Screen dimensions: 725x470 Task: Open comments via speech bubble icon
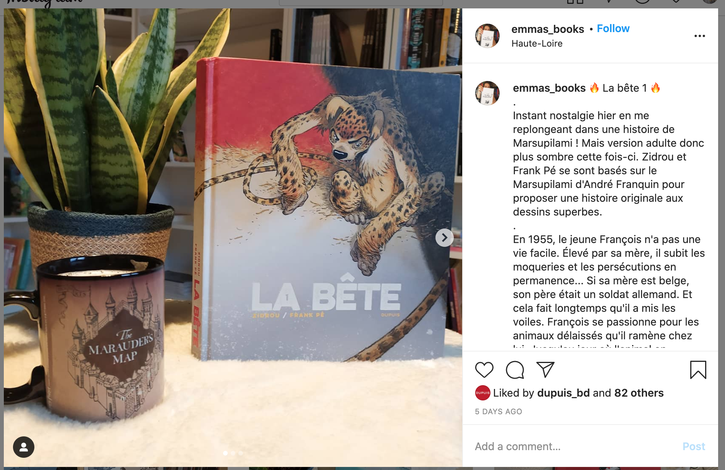pos(515,370)
